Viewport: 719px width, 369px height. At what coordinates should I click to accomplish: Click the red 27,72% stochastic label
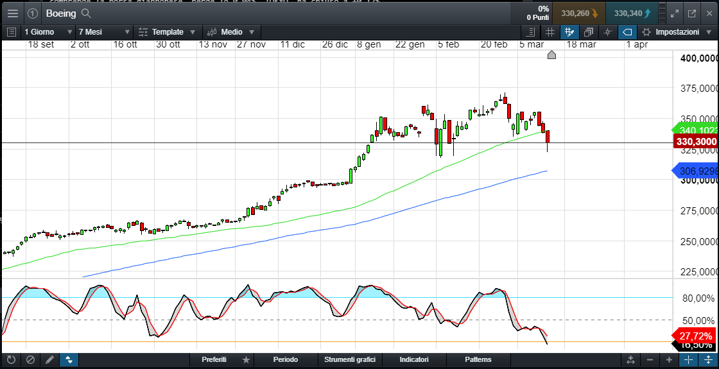[695, 335]
